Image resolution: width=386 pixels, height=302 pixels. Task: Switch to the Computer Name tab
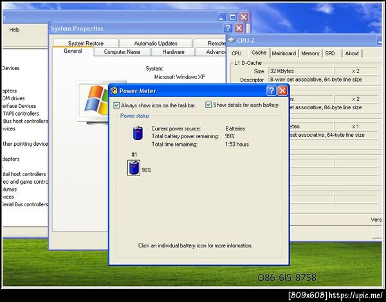(x=122, y=52)
